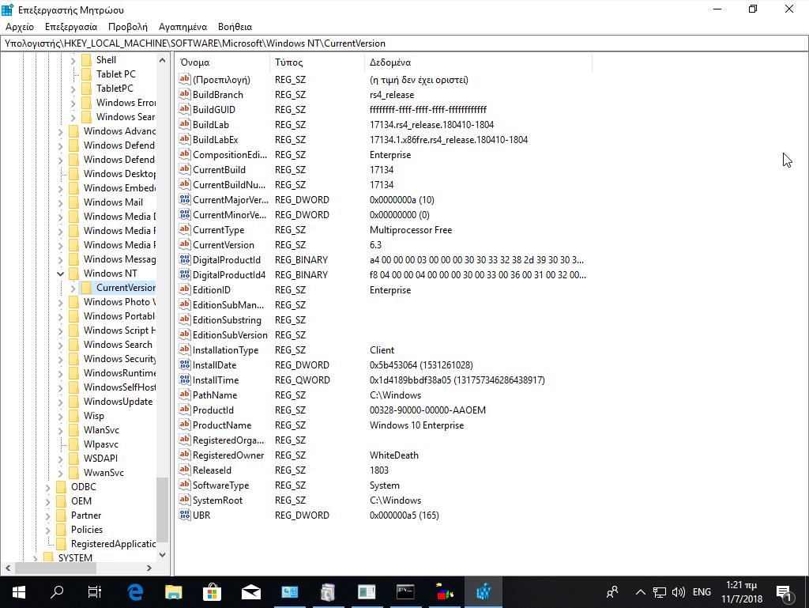This screenshot has width=809, height=608.
Task: Expand the WindowsUpdate tree node
Action: [x=60, y=402]
